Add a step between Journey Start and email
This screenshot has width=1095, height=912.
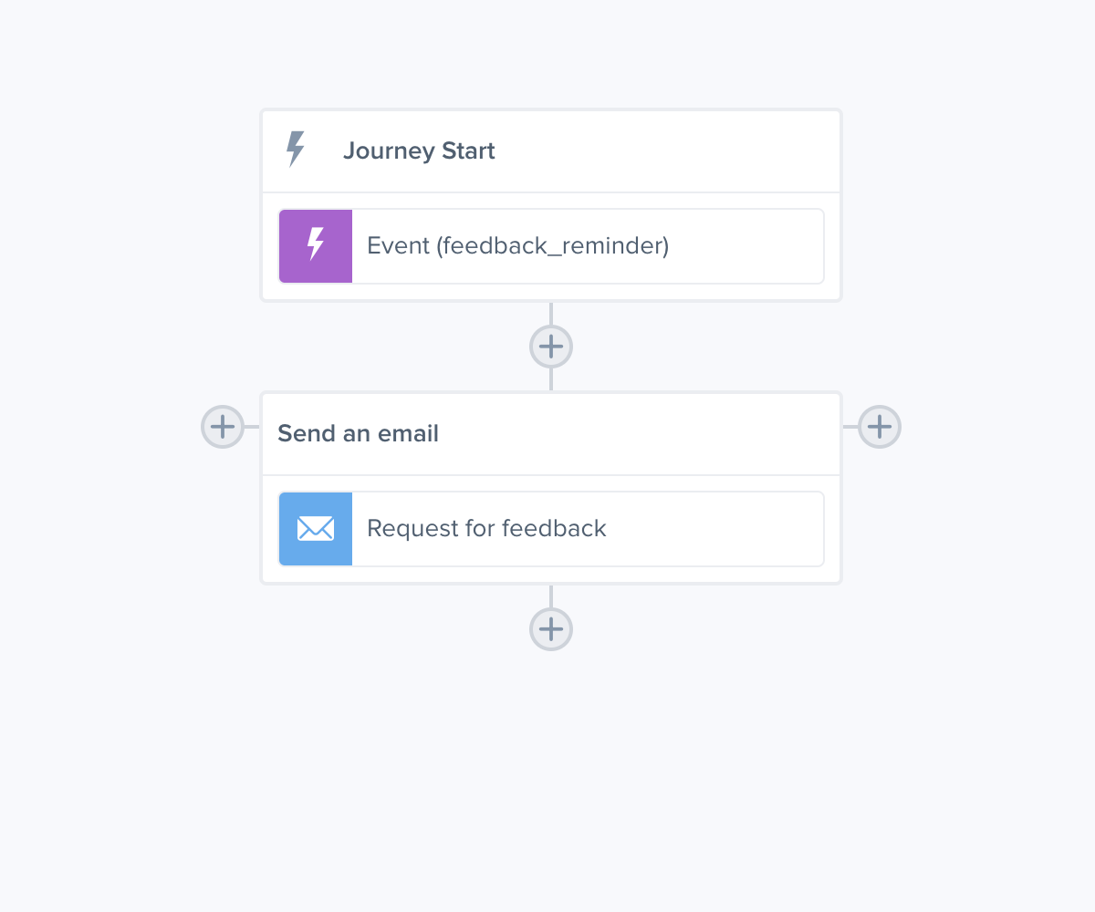click(x=551, y=347)
